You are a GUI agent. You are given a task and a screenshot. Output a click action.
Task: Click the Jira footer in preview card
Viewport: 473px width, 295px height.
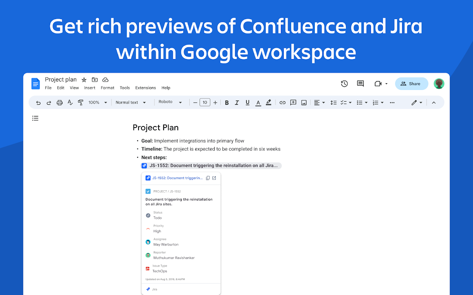152,289
